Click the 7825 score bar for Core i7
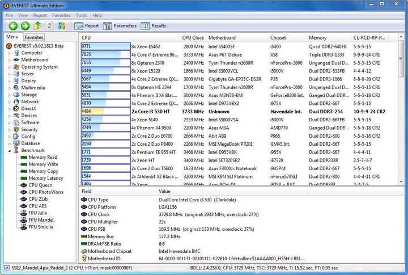The height and width of the screenshot is (275, 408). pyautogui.click(x=105, y=54)
